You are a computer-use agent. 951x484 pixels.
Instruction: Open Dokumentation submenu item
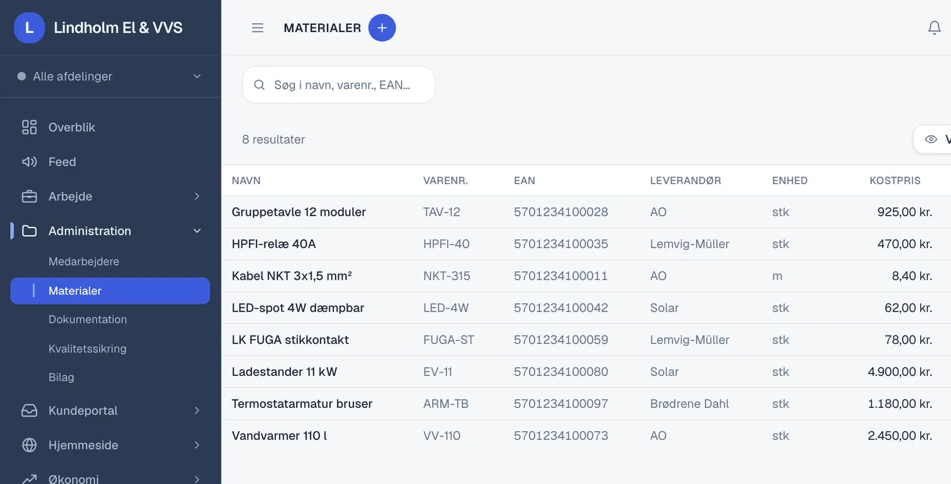88,319
